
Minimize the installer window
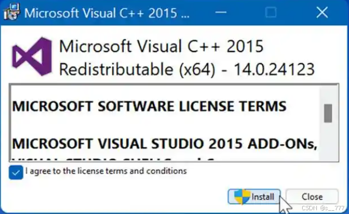pyautogui.click(x=221, y=12)
